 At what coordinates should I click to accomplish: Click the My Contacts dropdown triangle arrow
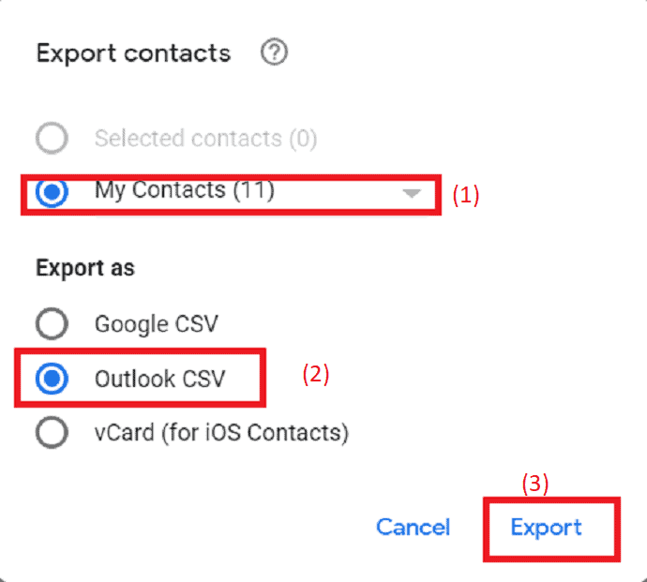[x=412, y=193]
